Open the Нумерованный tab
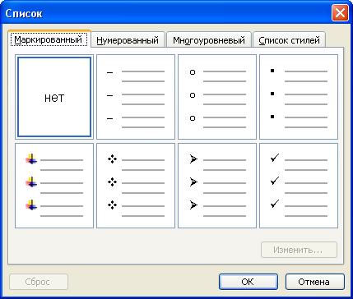Screen dimensions: 353x299 pos(128,40)
